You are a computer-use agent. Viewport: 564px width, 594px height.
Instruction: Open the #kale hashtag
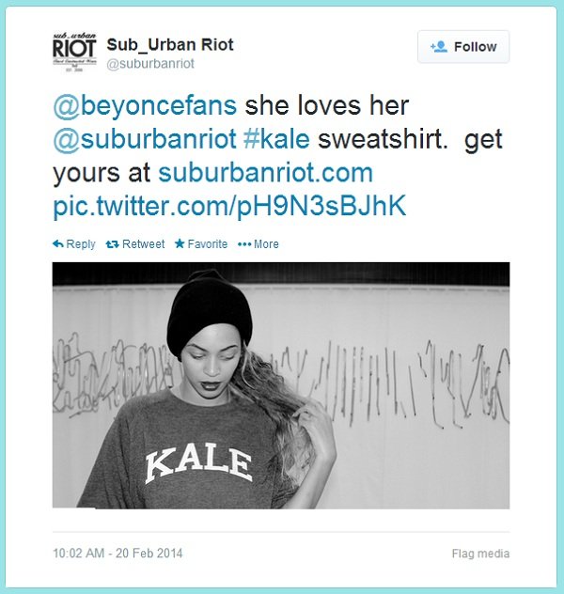tap(276, 139)
